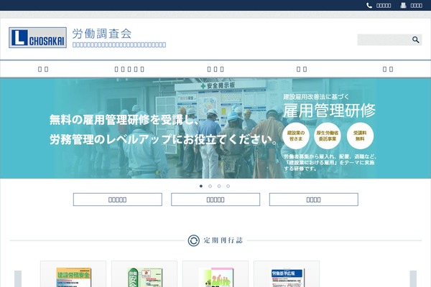This screenshot has height=287, width=431.
Task: Click the L CHOSAKAI logo
Action: pos(37,37)
